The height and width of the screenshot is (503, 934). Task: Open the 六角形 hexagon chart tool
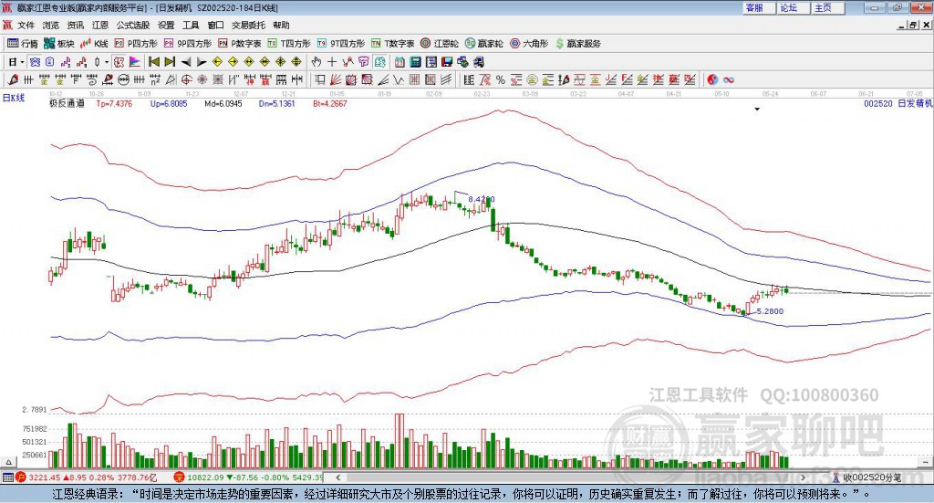tap(529, 44)
